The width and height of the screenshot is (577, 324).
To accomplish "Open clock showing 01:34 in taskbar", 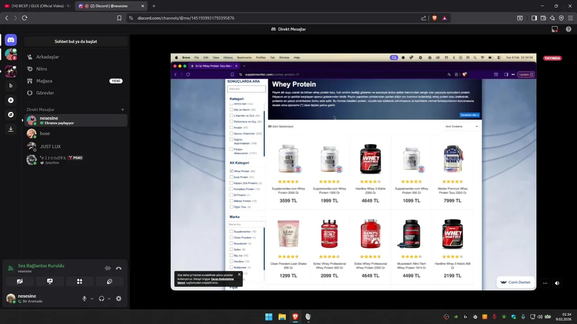I will coord(564,317).
